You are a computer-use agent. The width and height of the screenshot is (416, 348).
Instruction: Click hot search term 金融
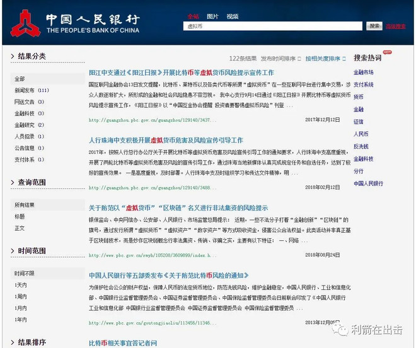coord(359,109)
